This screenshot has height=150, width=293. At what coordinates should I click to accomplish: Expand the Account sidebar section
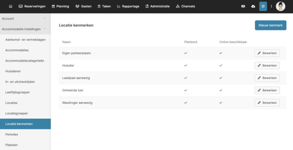coord(25,19)
